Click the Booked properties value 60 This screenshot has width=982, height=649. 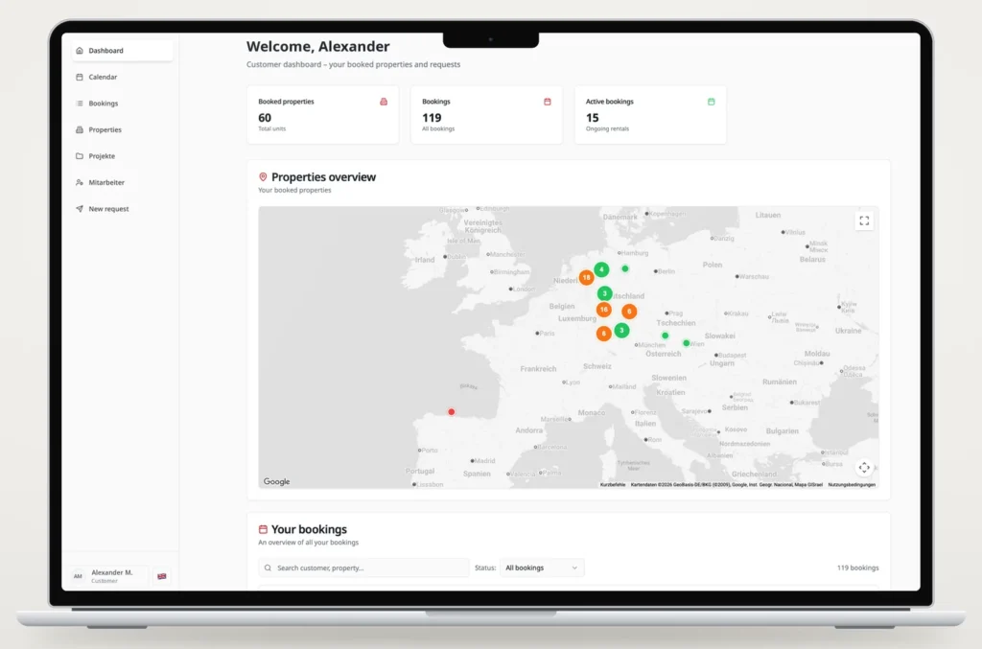[265, 118]
